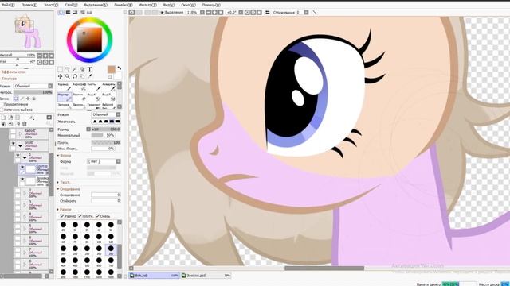Flip canvas horizontally toolbar icon
Screen dimensions: 510x286
coord(268,13)
